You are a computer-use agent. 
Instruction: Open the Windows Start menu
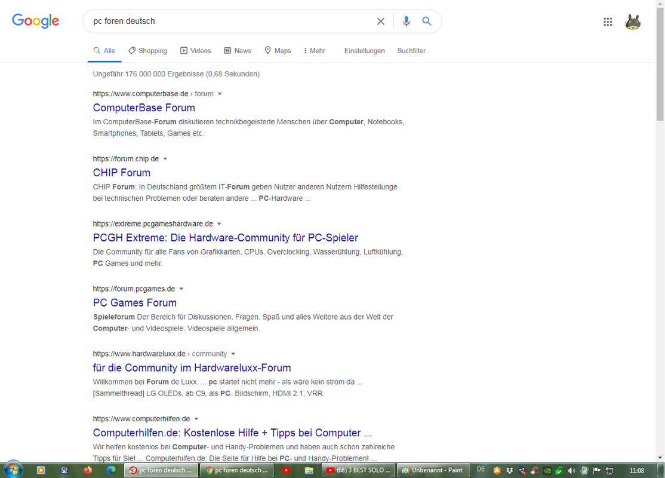point(13,470)
